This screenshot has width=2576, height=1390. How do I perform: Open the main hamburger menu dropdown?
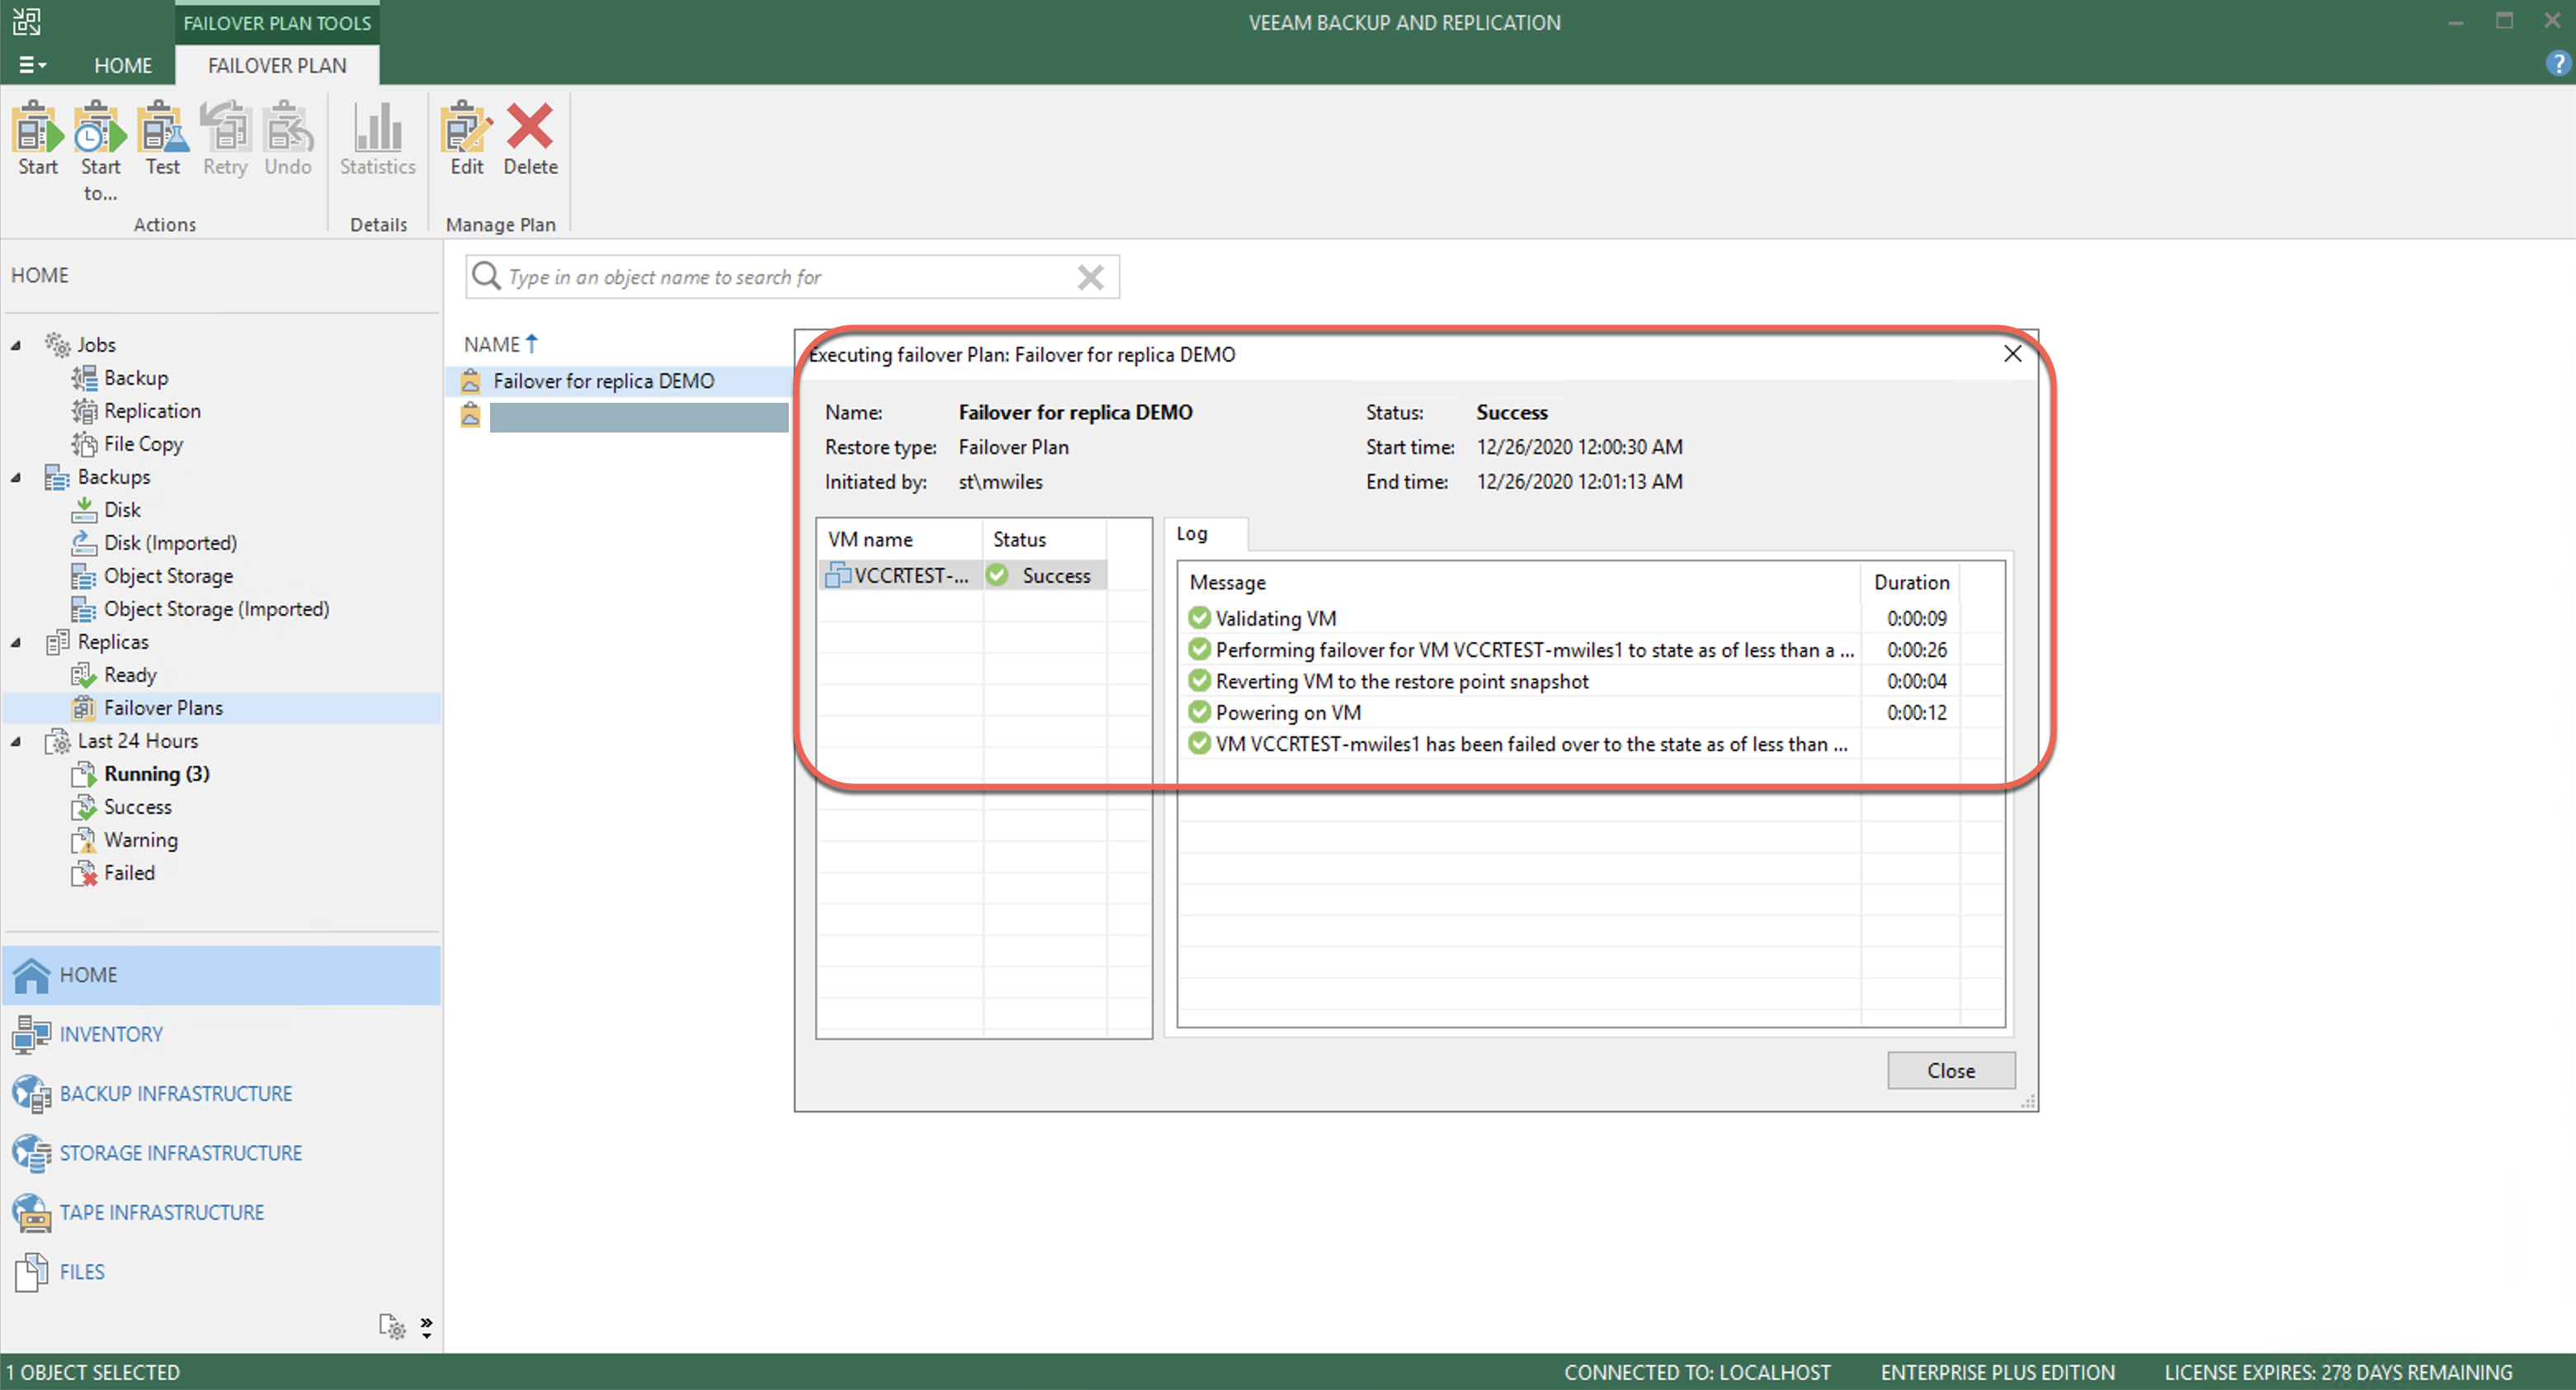coord(32,65)
